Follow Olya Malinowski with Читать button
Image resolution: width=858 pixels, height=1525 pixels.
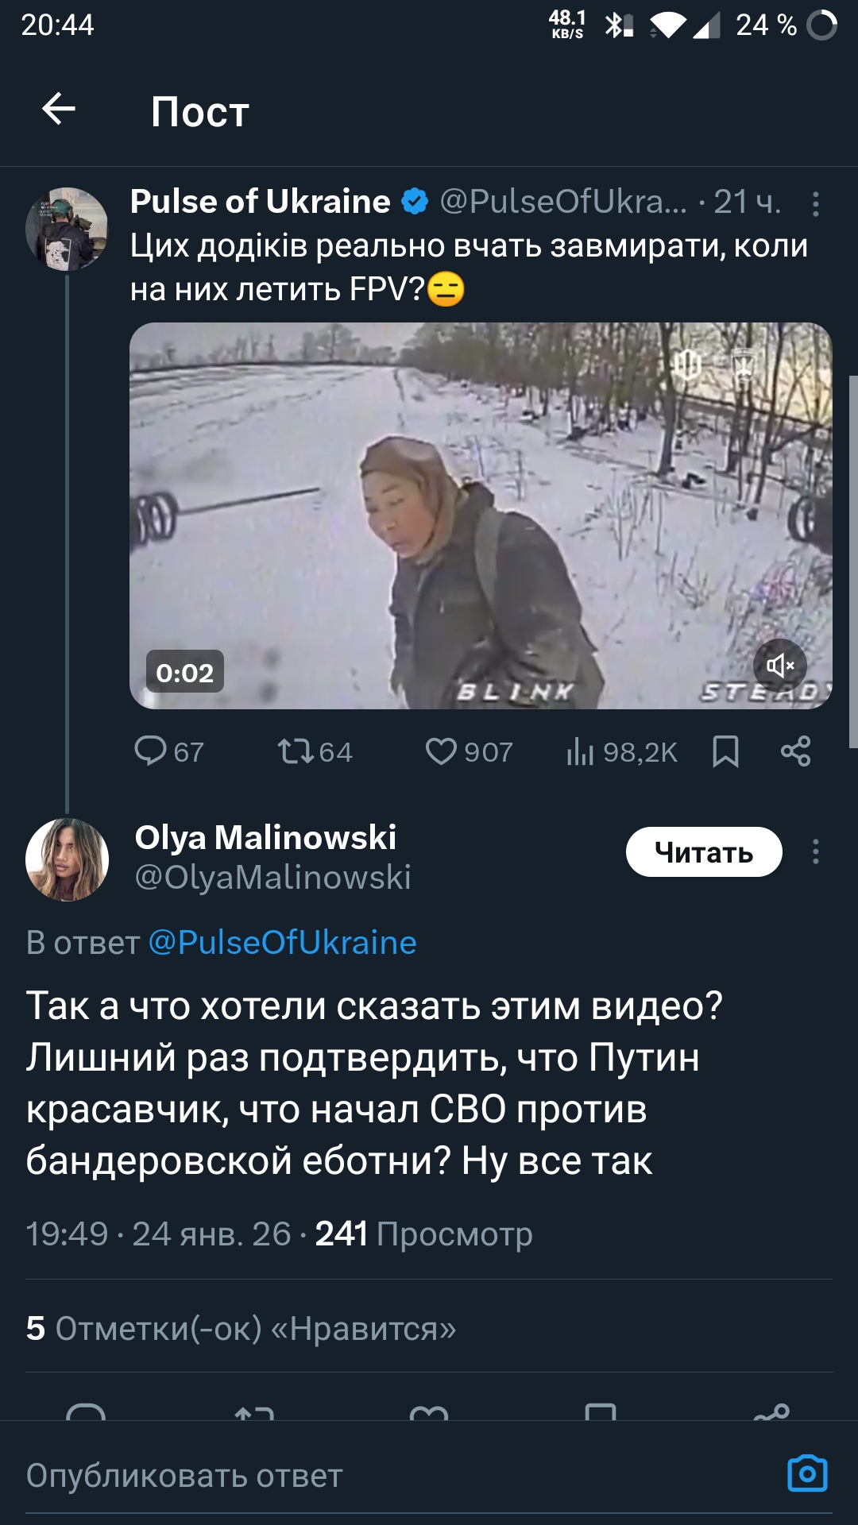click(703, 852)
